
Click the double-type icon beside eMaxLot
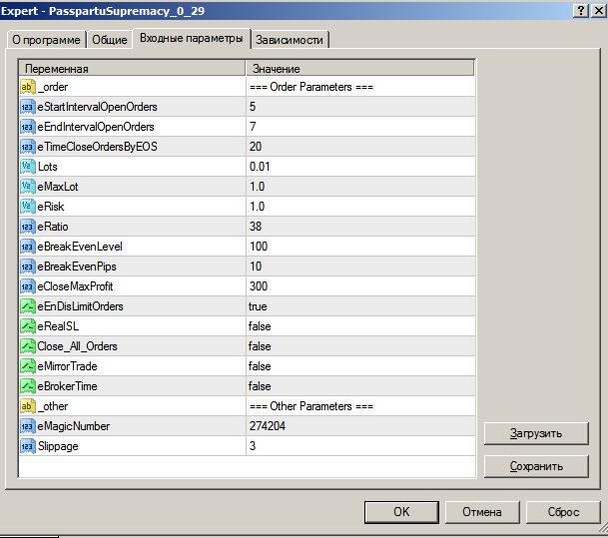28,187
